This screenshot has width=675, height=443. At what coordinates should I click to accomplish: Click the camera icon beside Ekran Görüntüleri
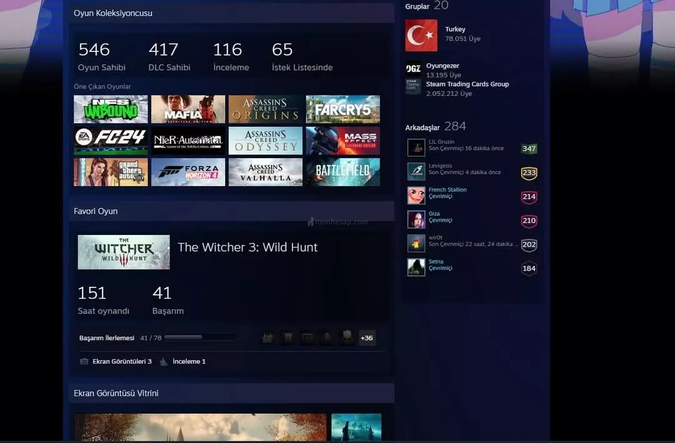click(84, 362)
